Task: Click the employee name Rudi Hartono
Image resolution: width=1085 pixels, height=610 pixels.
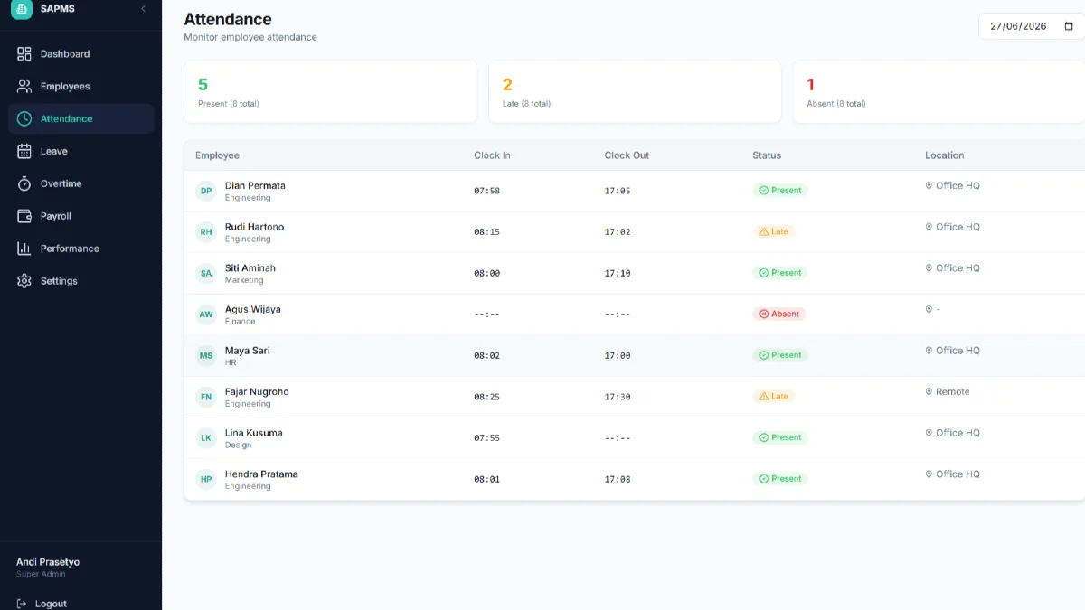Action: point(254,227)
